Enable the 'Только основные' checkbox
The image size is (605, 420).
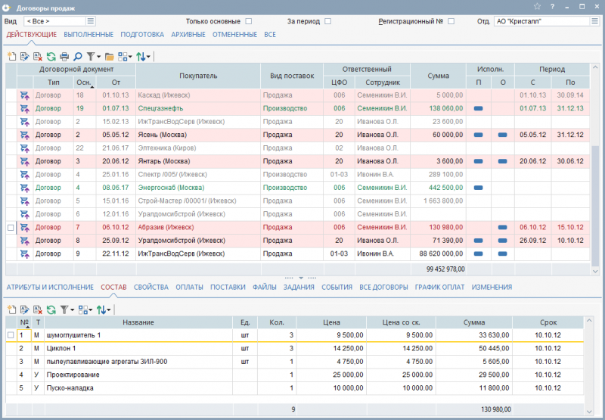tap(249, 21)
